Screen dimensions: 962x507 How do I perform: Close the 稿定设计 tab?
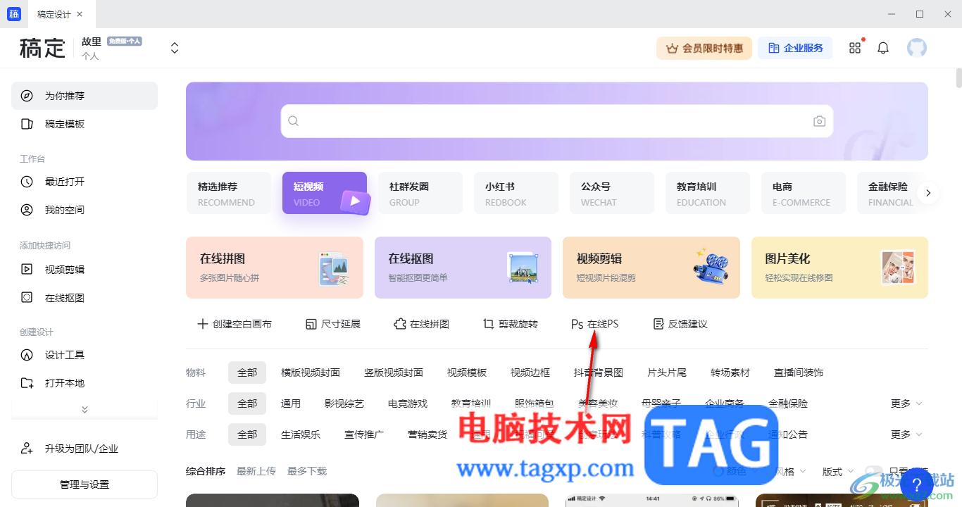(x=80, y=14)
